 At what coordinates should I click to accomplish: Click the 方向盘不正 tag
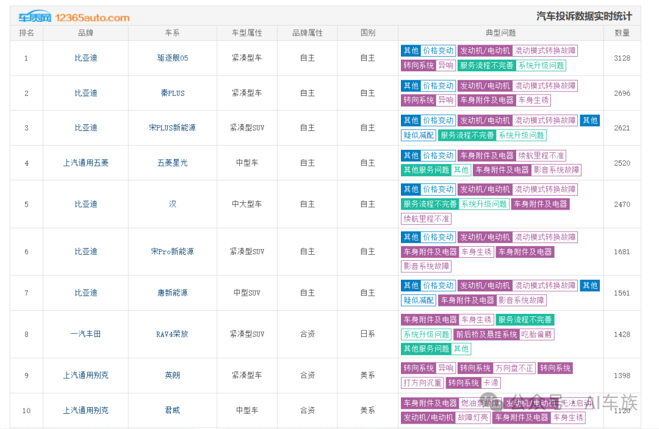click(x=514, y=368)
